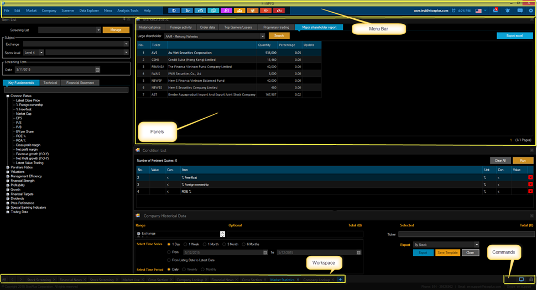Click the dark-red toolbar icon
Viewport: 537px width, 290px height.
(x=279, y=10)
